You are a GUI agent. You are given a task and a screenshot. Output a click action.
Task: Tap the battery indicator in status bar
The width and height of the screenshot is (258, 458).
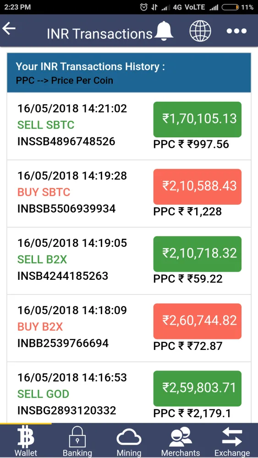tap(230, 7)
